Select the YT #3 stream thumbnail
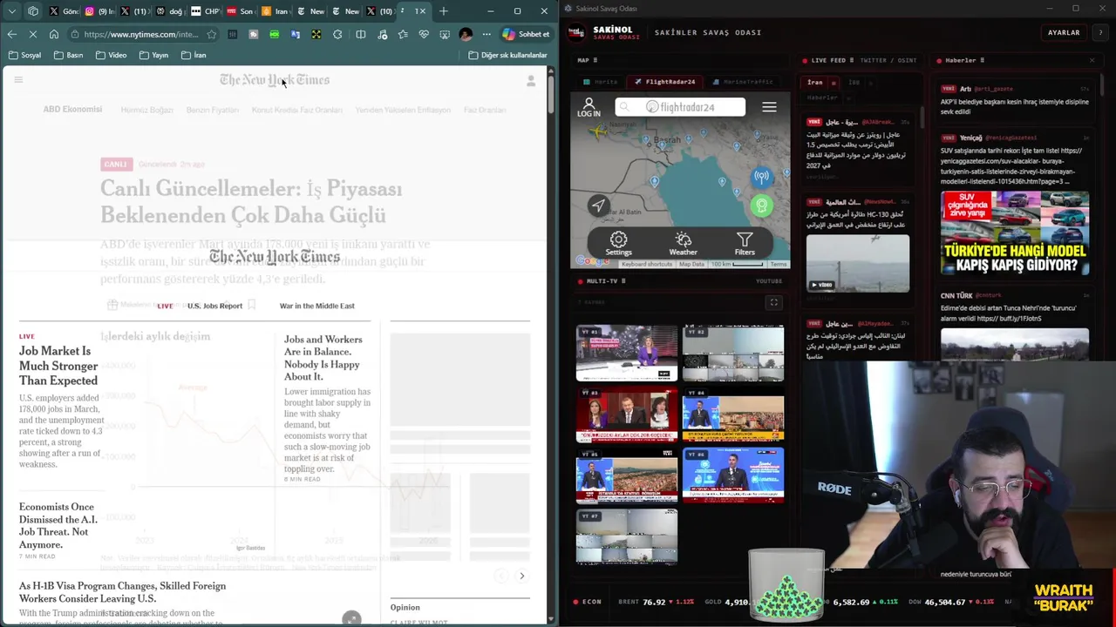 pyautogui.click(x=627, y=415)
